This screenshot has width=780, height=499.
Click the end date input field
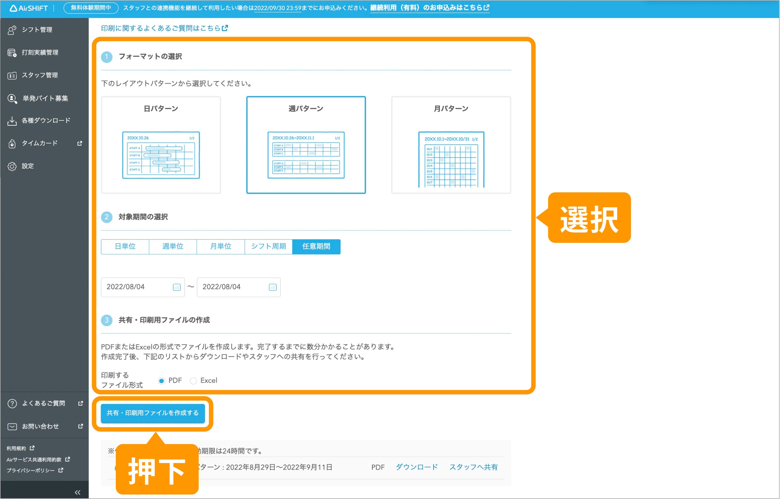point(239,287)
